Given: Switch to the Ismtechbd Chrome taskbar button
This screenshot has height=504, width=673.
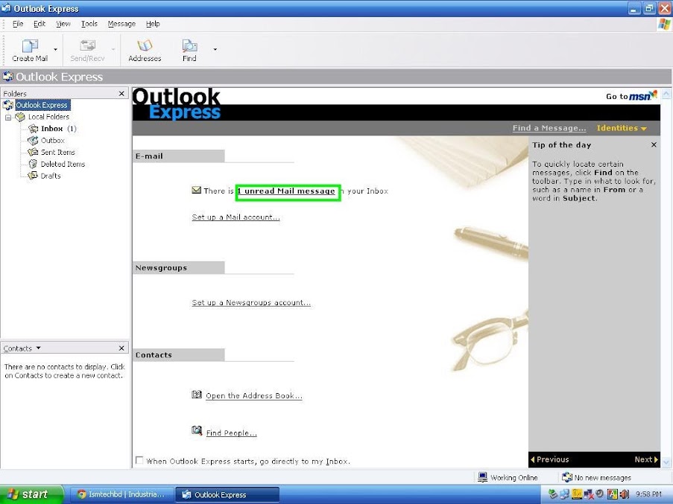Looking at the screenshot, I should 121,494.
